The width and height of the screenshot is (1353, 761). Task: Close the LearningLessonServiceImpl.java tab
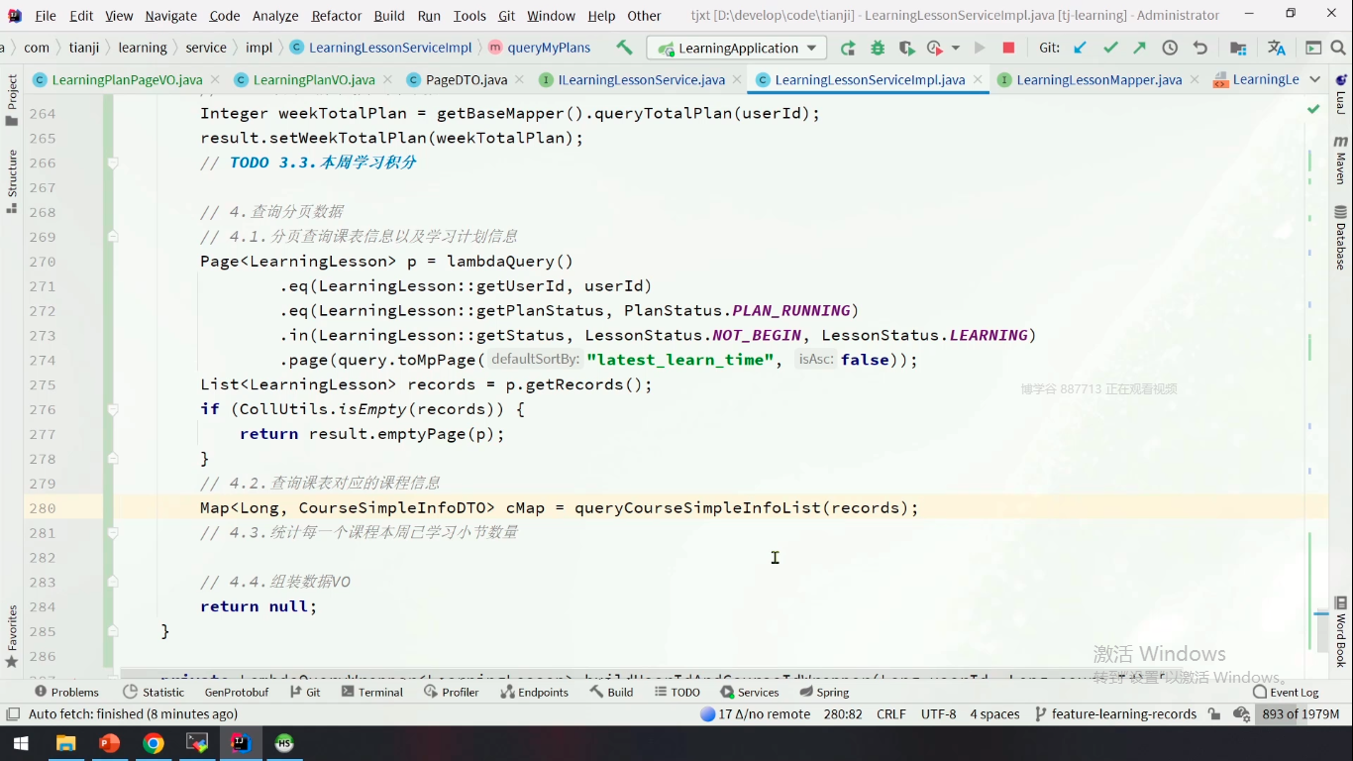tap(979, 79)
